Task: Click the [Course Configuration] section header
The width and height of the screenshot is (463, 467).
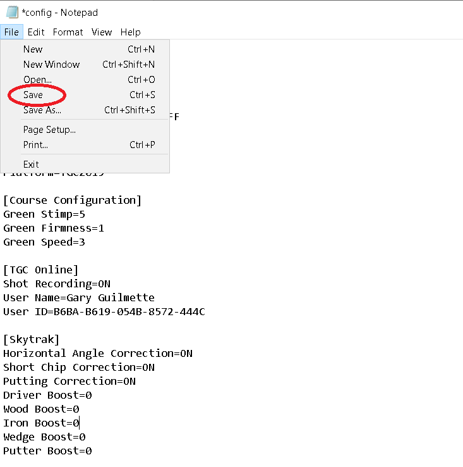Action: 72,201
